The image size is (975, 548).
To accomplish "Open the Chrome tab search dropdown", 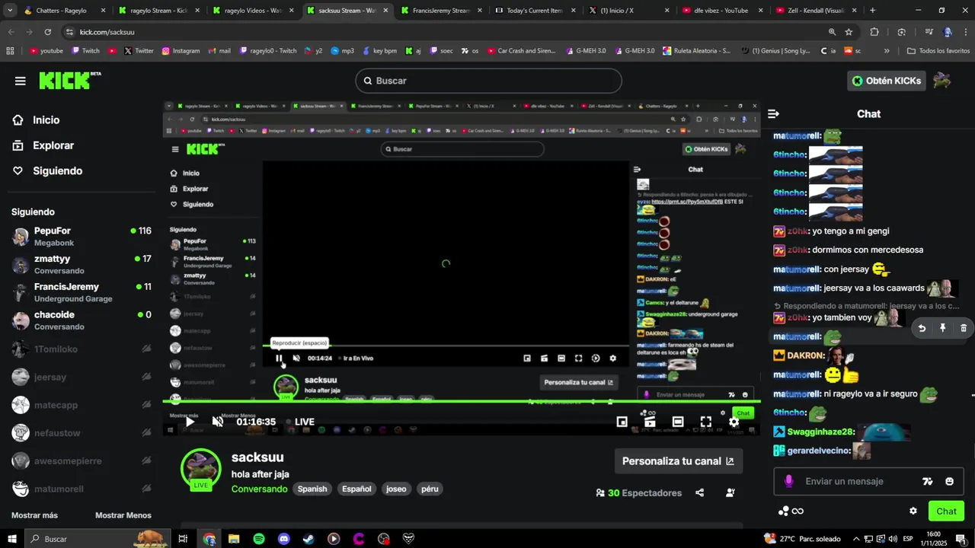I will coord(10,11).
